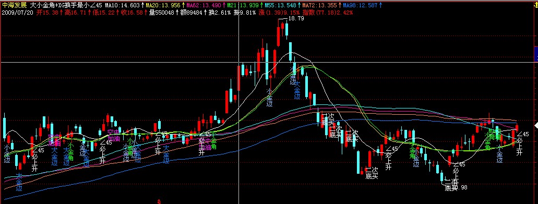The width and height of the screenshot is (538, 204).
Task: Click the volume figure 量550048
Action: (x=162, y=13)
